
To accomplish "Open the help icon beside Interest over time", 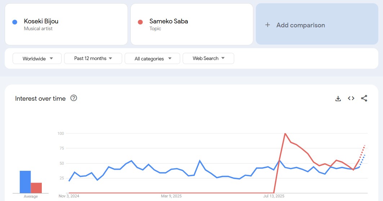I will pyautogui.click(x=74, y=98).
